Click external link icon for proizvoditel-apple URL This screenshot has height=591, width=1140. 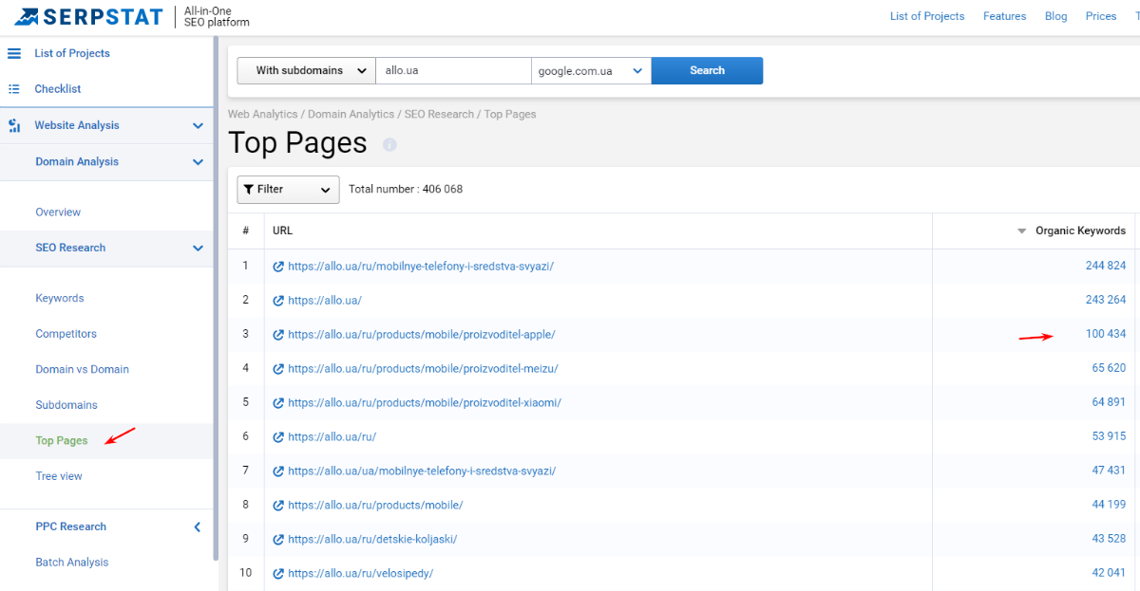point(278,335)
